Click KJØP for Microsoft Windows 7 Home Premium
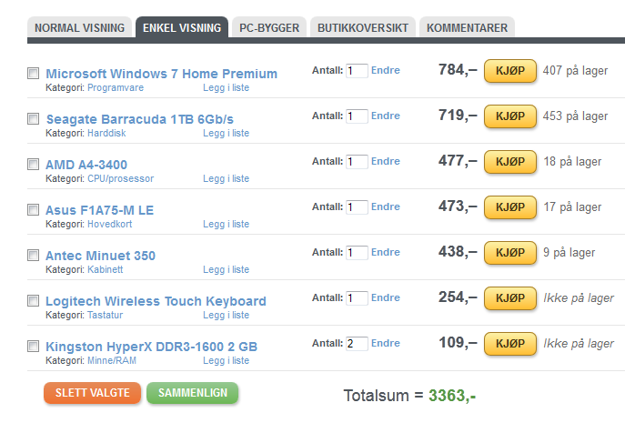Image resolution: width=625 pixels, height=423 pixels. [x=510, y=71]
